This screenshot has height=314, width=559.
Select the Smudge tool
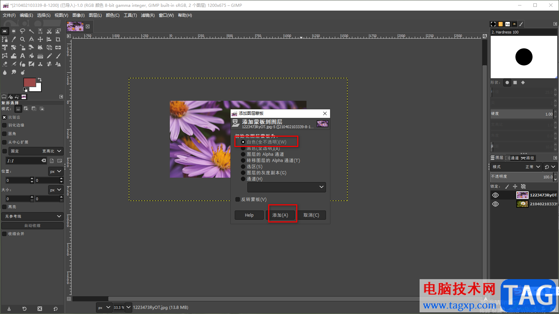click(x=14, y=72)
